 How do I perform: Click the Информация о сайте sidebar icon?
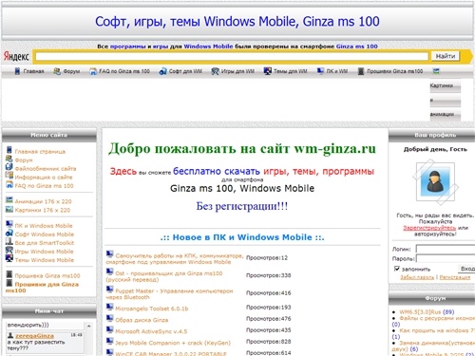pyautogui.click(x=9, y=176)
